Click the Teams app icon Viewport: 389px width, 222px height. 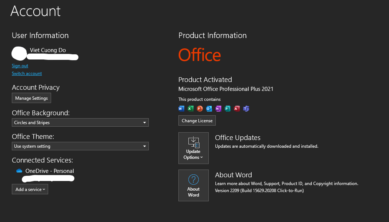pos(246,108)
